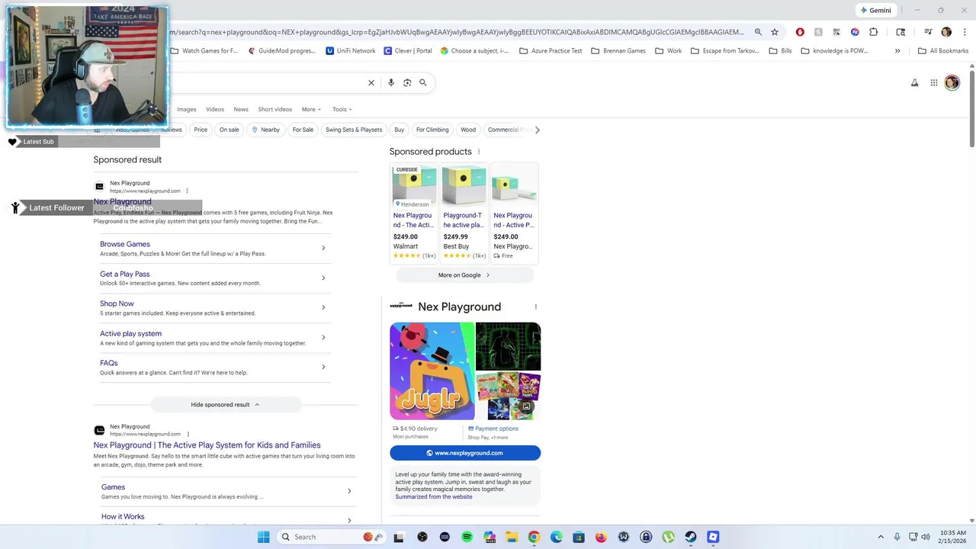
Task: Open the tab search side panel icon
Action: click(x=901, y=32)
